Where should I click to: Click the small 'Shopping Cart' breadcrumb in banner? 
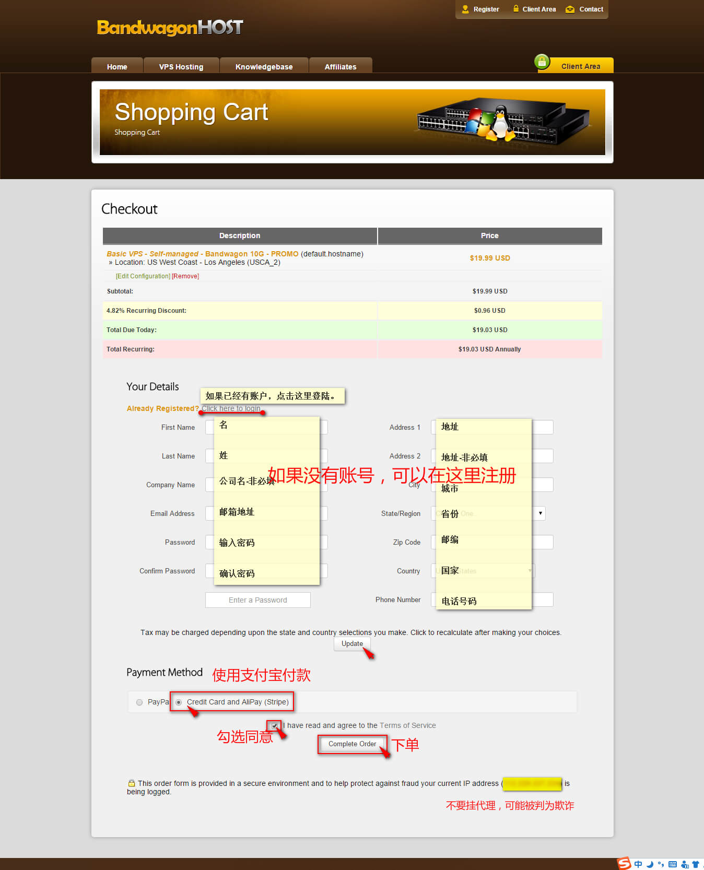(137, 132)
